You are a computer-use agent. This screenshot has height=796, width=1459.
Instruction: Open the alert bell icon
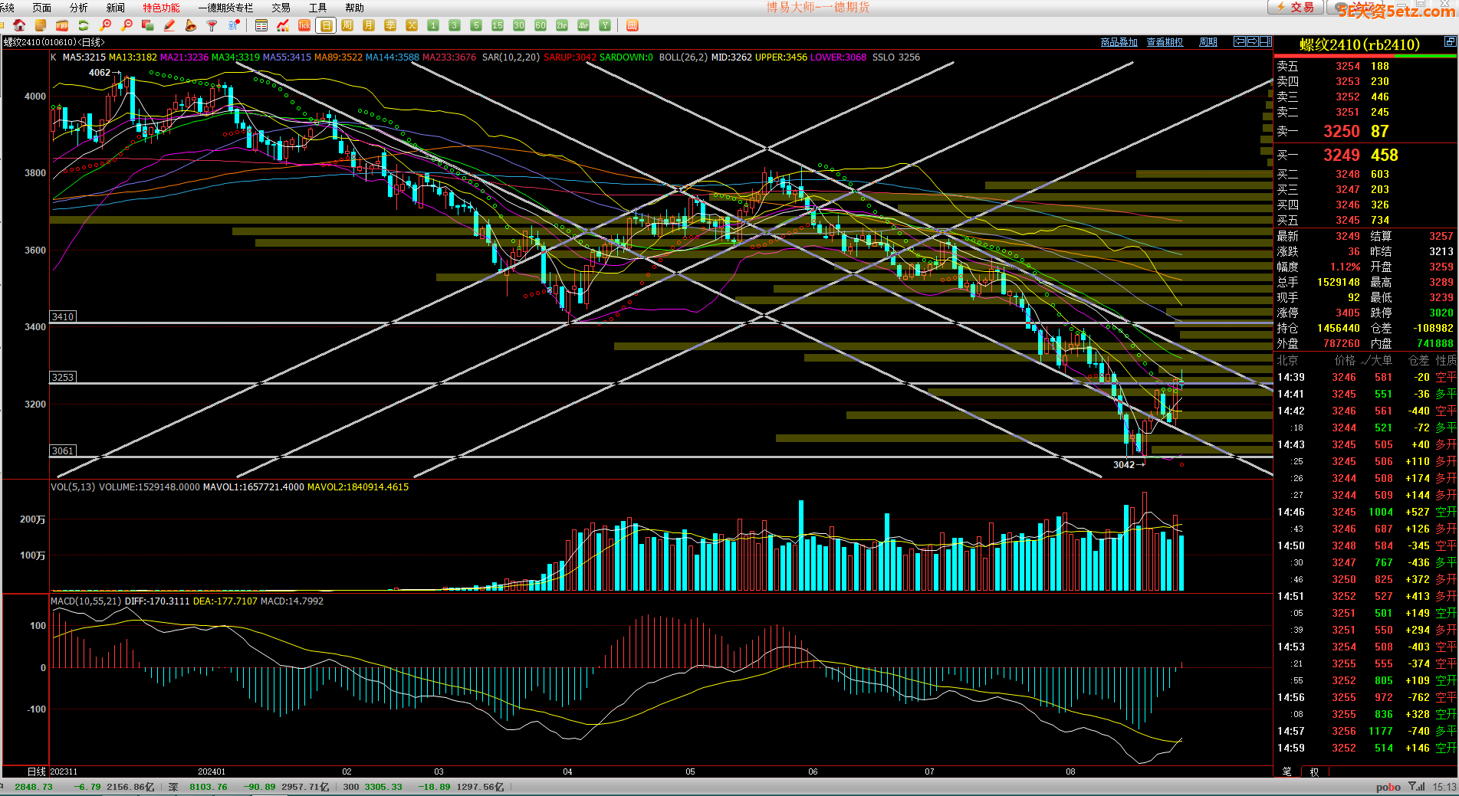pos(191,25)
